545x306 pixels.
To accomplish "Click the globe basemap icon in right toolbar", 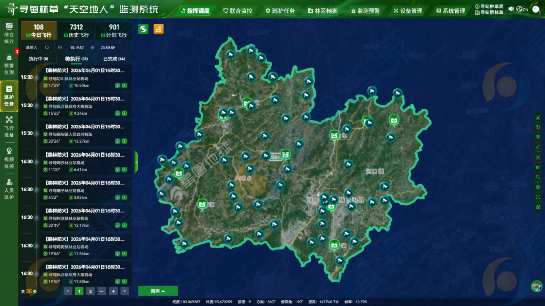I will [x=538, y=127].
